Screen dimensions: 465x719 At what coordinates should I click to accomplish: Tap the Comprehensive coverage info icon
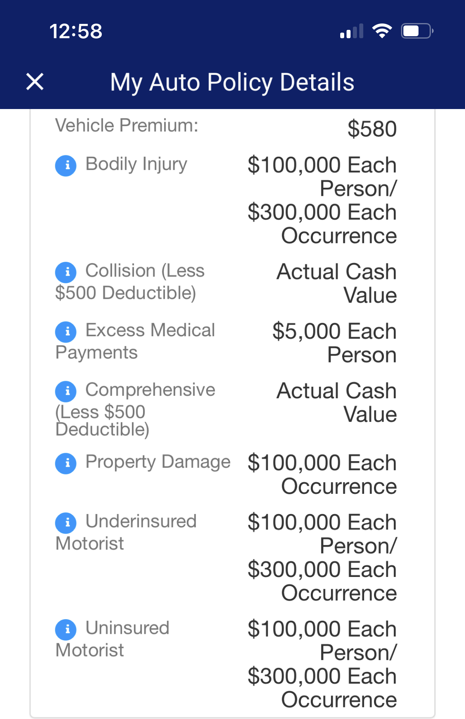[66, 391]
